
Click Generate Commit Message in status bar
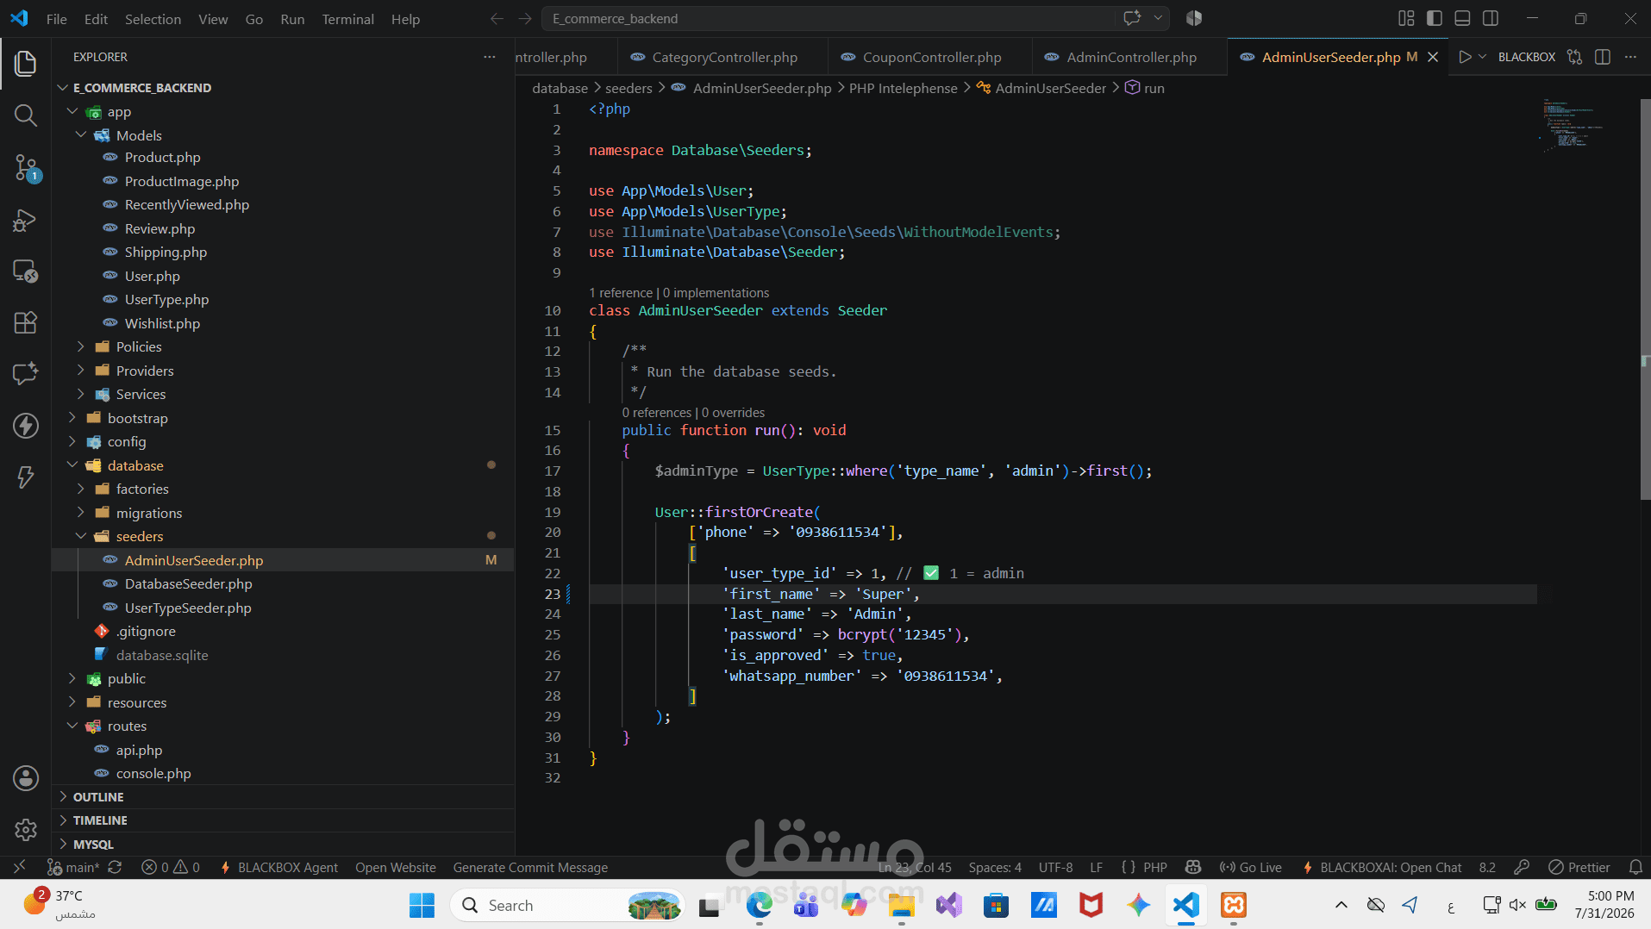click(x=530, y=867)
